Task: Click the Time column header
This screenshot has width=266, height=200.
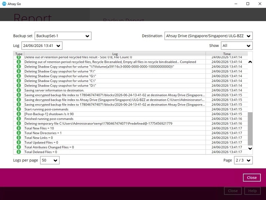Action: (226, 54)
